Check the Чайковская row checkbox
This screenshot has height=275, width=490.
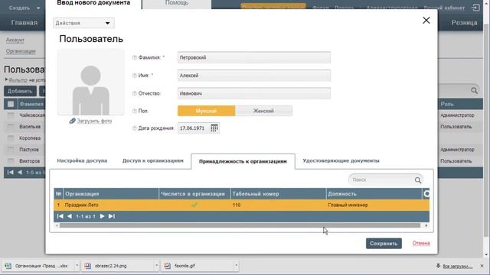[x=11, y=115]
